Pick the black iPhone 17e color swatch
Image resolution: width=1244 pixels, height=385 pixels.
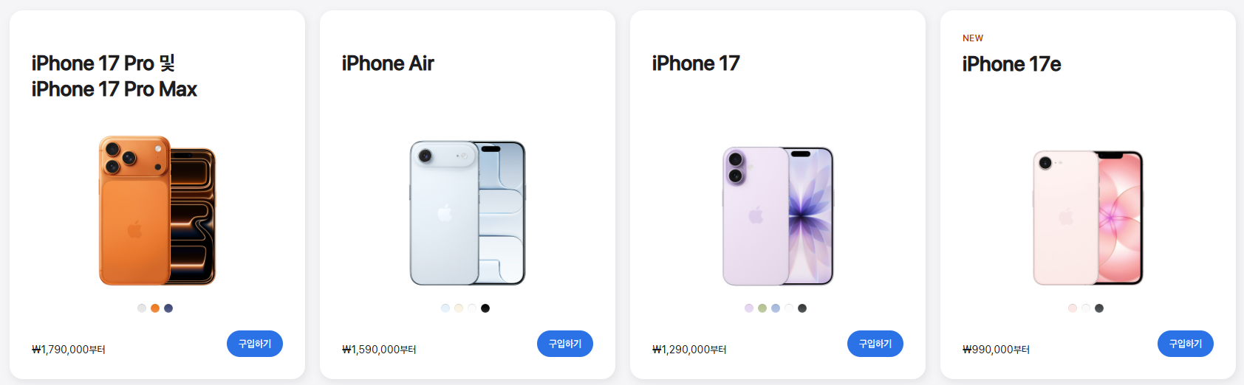click(1099, 308)
